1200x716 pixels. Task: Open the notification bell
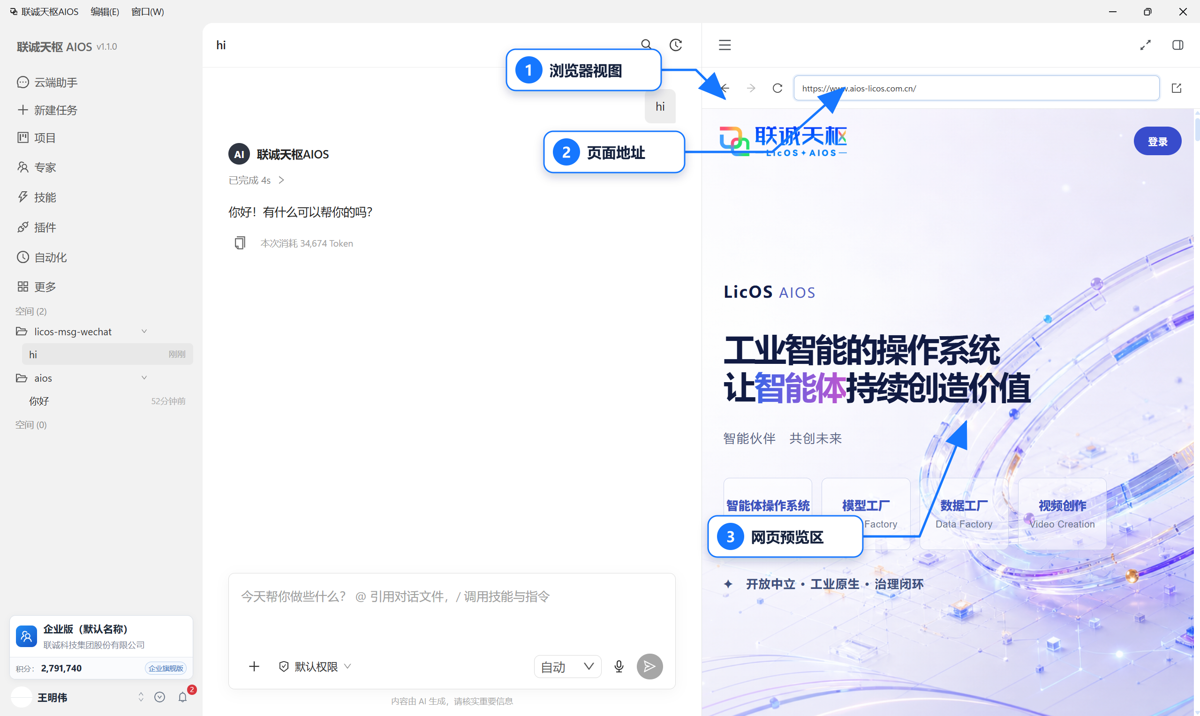pyautogui.click(x=182, y=697)
